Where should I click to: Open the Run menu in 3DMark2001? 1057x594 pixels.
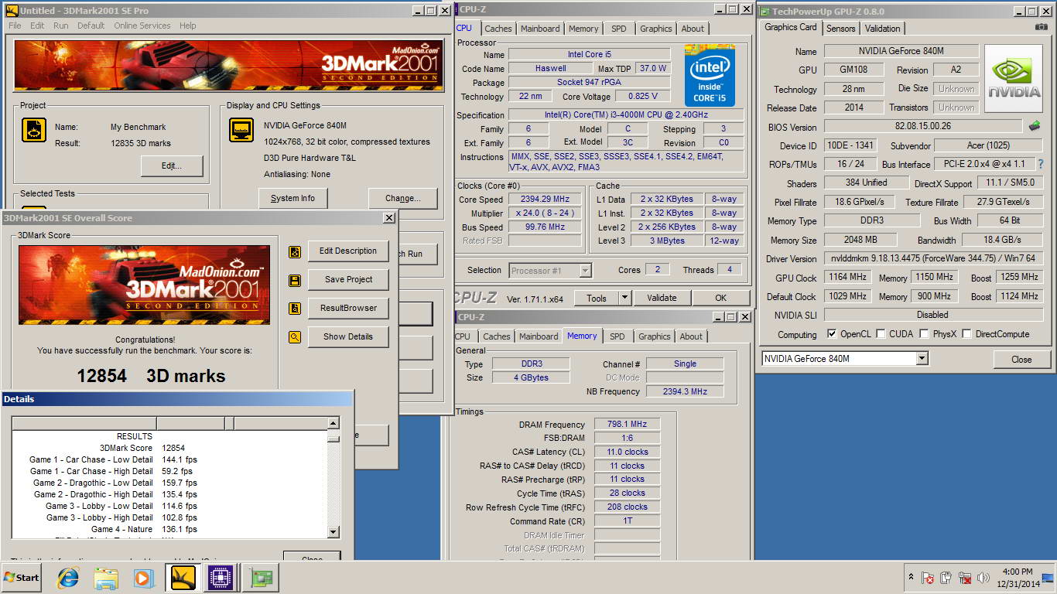(x=61, y=26)
